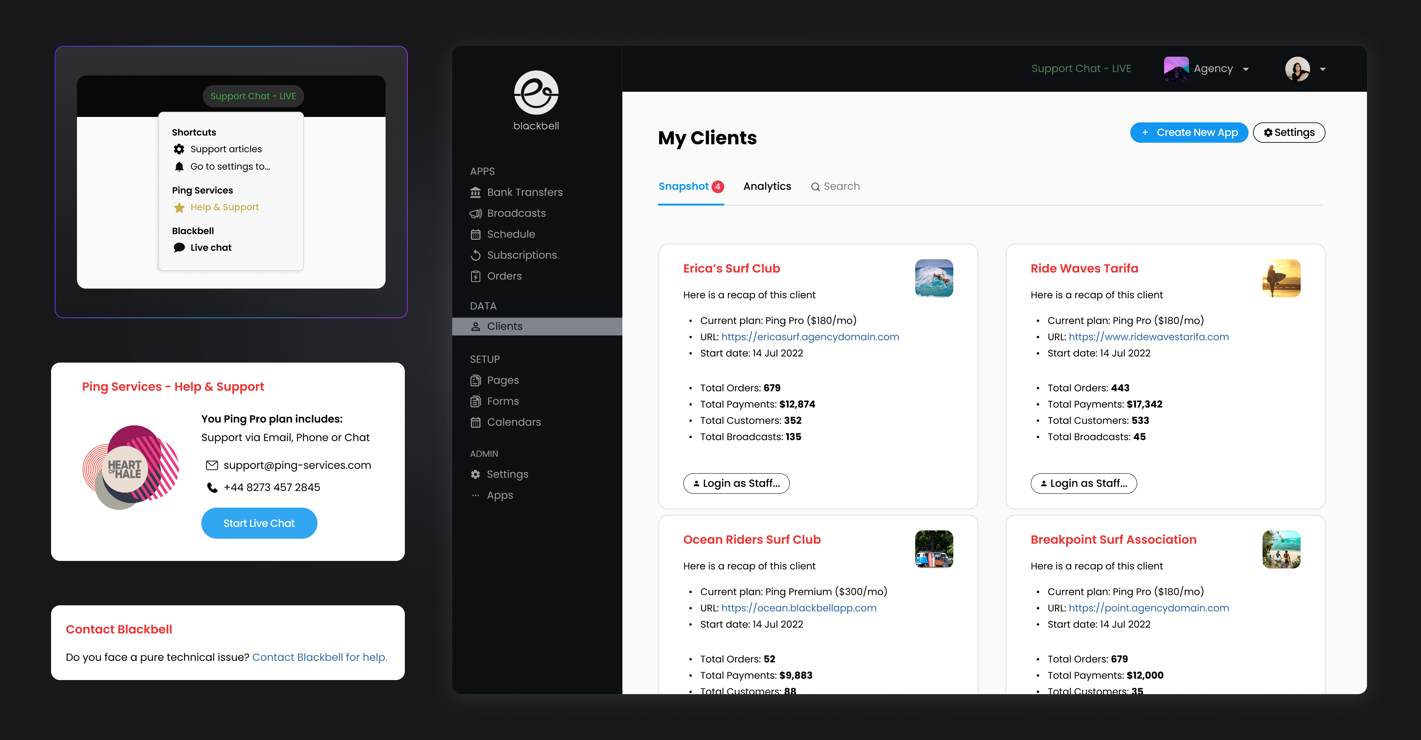This screenshot has width=1421, height=740.
Task: Open Broadcasts from sidebar
Action: 516,213
